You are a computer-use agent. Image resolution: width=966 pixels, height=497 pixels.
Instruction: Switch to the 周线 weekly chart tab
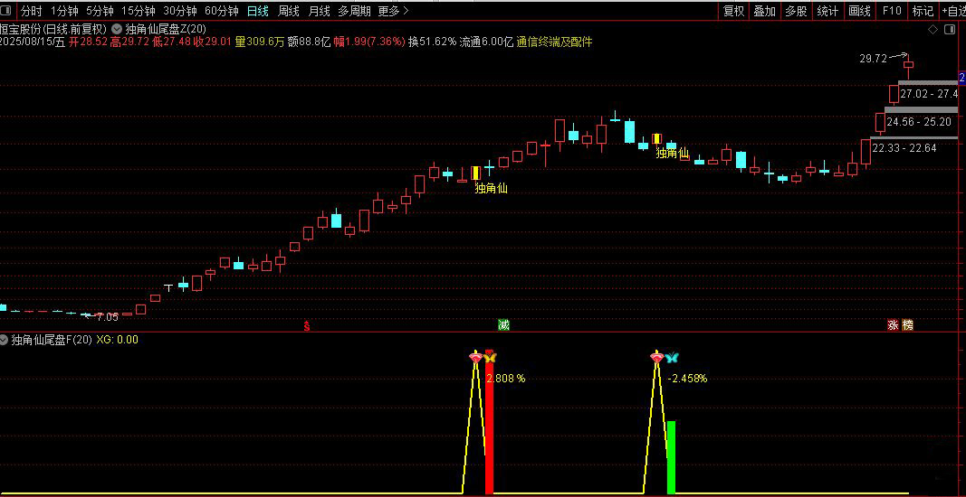pos(288,11)
